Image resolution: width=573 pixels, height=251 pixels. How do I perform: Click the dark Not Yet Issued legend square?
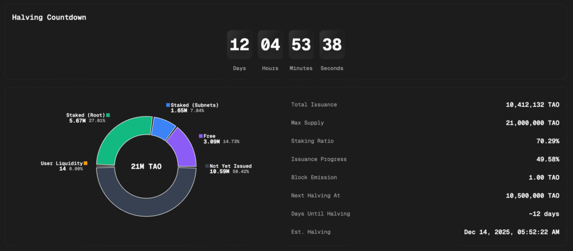point(206,166)
